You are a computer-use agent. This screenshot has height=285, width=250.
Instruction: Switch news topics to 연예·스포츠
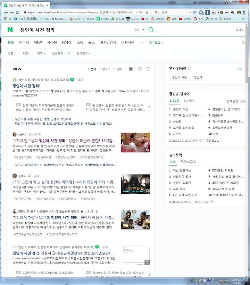point(188,161)
